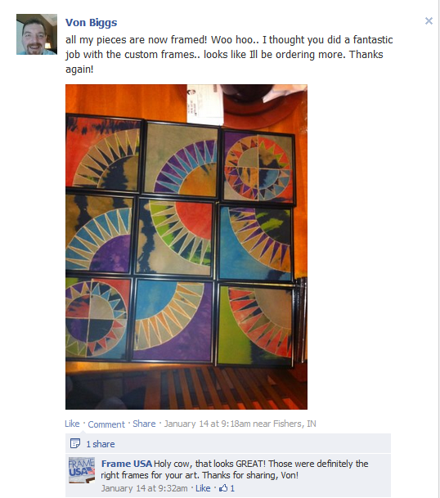Open Von Biggs' profile name link
Viewport: 440px width, 498px height.
tap(91, 23)
